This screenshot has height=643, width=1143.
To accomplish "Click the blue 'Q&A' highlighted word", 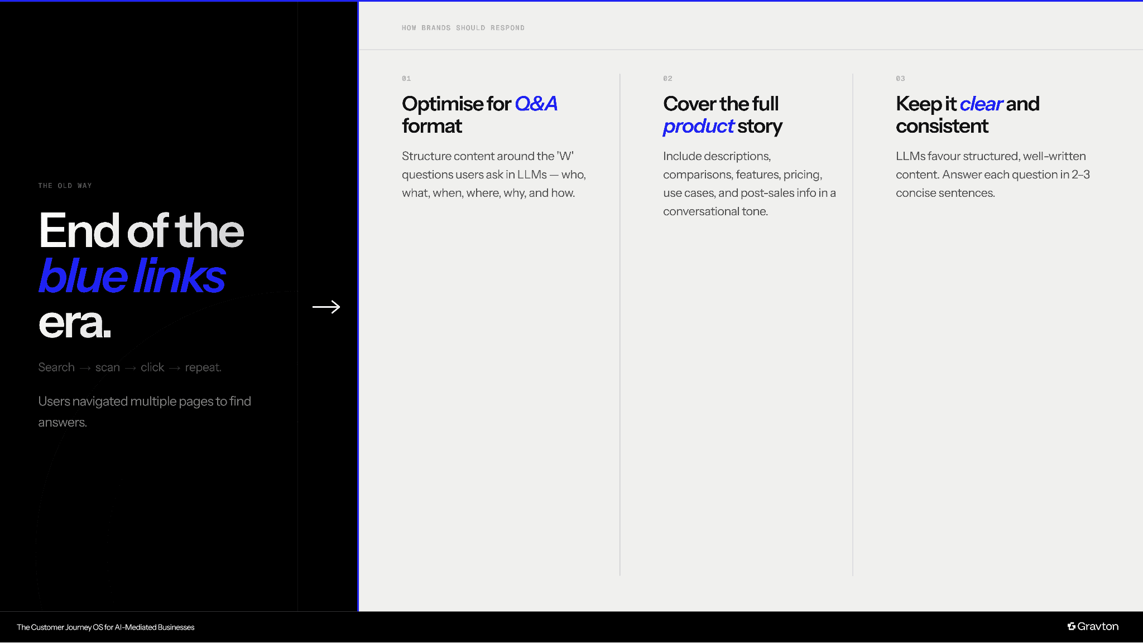I will point(535,104).
